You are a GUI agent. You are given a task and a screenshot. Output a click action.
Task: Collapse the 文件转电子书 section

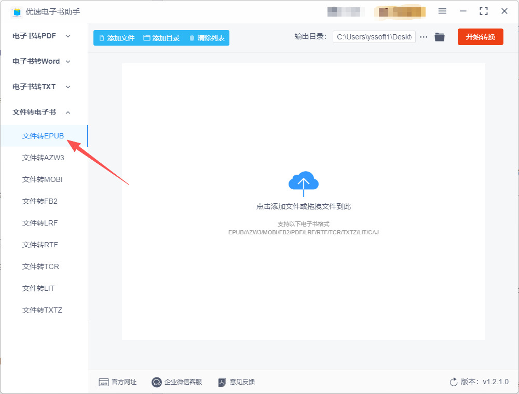point(42,112)
